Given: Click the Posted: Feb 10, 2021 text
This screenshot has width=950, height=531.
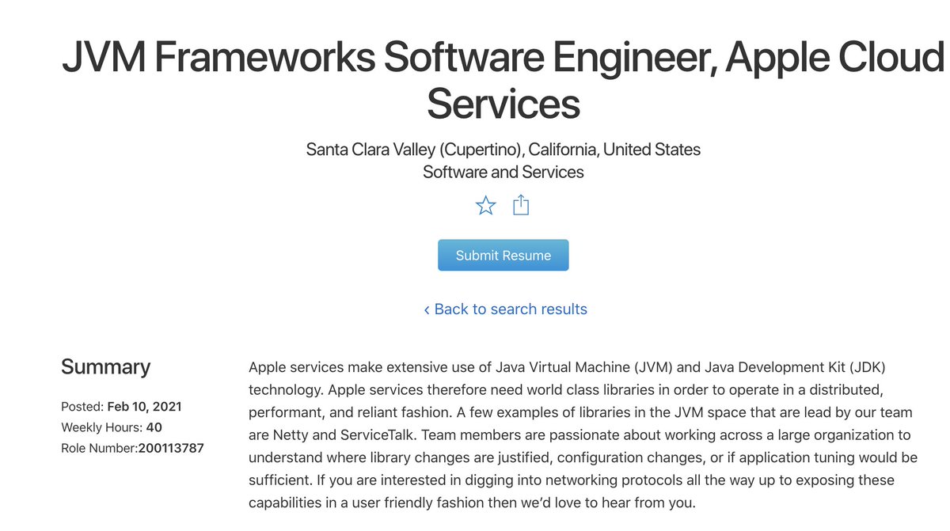Looking at the screenshot, I should pos(121,407).
